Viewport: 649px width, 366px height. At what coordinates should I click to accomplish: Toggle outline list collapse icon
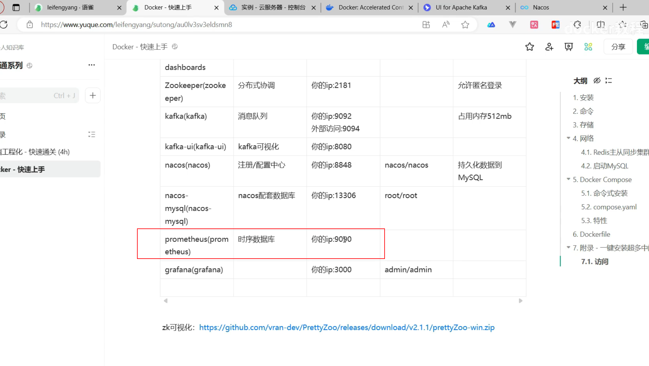[x=609, y=81]
